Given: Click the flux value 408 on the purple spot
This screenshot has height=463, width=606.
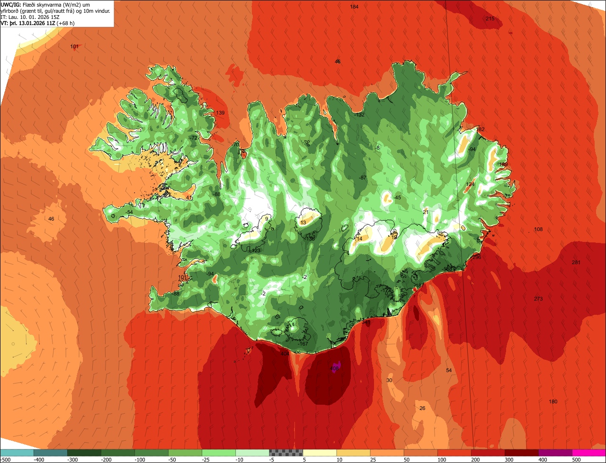Looking at the screenshot, I should [x=334, y=368].
